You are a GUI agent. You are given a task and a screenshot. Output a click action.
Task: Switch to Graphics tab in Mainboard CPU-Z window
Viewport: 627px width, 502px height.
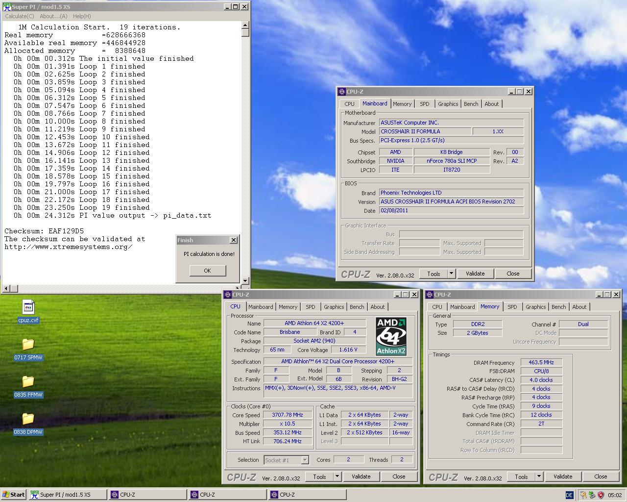(x=448, y=104)
